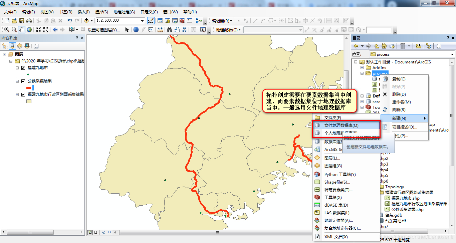Viewport: 456px width, 243px height.
Task: Open the 地理处理(G) menu
Action: click(x=124, y=12)
